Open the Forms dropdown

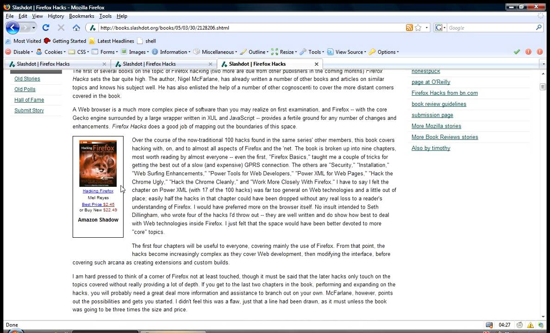click(105, 52)
